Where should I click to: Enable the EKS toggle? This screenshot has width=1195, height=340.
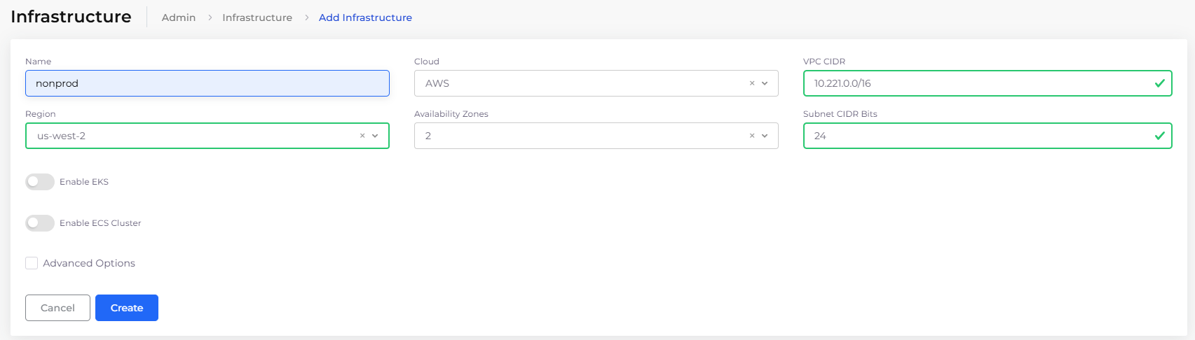coord(40,182)
